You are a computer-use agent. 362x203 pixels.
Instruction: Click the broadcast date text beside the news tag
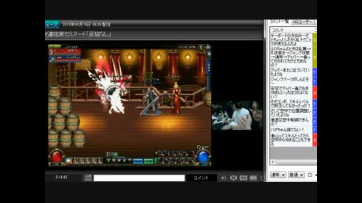click(x=86, y=24)
